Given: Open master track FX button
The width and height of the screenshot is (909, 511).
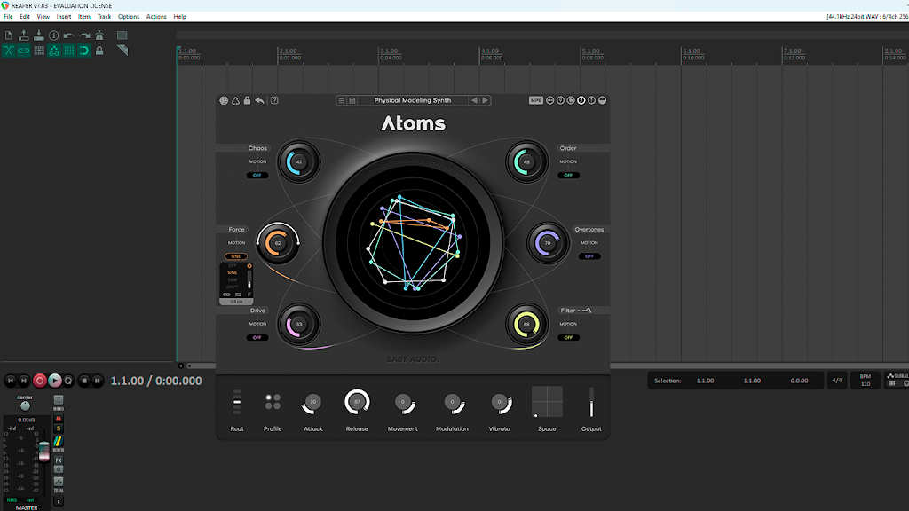Looking at the screenshot, I should click(x=59, y=460).
